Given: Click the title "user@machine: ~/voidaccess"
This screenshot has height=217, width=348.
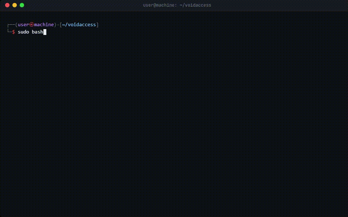Looking at the screenshot, I should (177, 5).
